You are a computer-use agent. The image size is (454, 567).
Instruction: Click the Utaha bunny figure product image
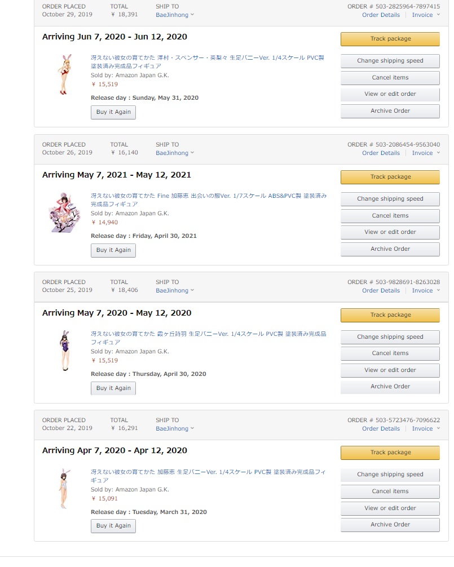(63, 351)
